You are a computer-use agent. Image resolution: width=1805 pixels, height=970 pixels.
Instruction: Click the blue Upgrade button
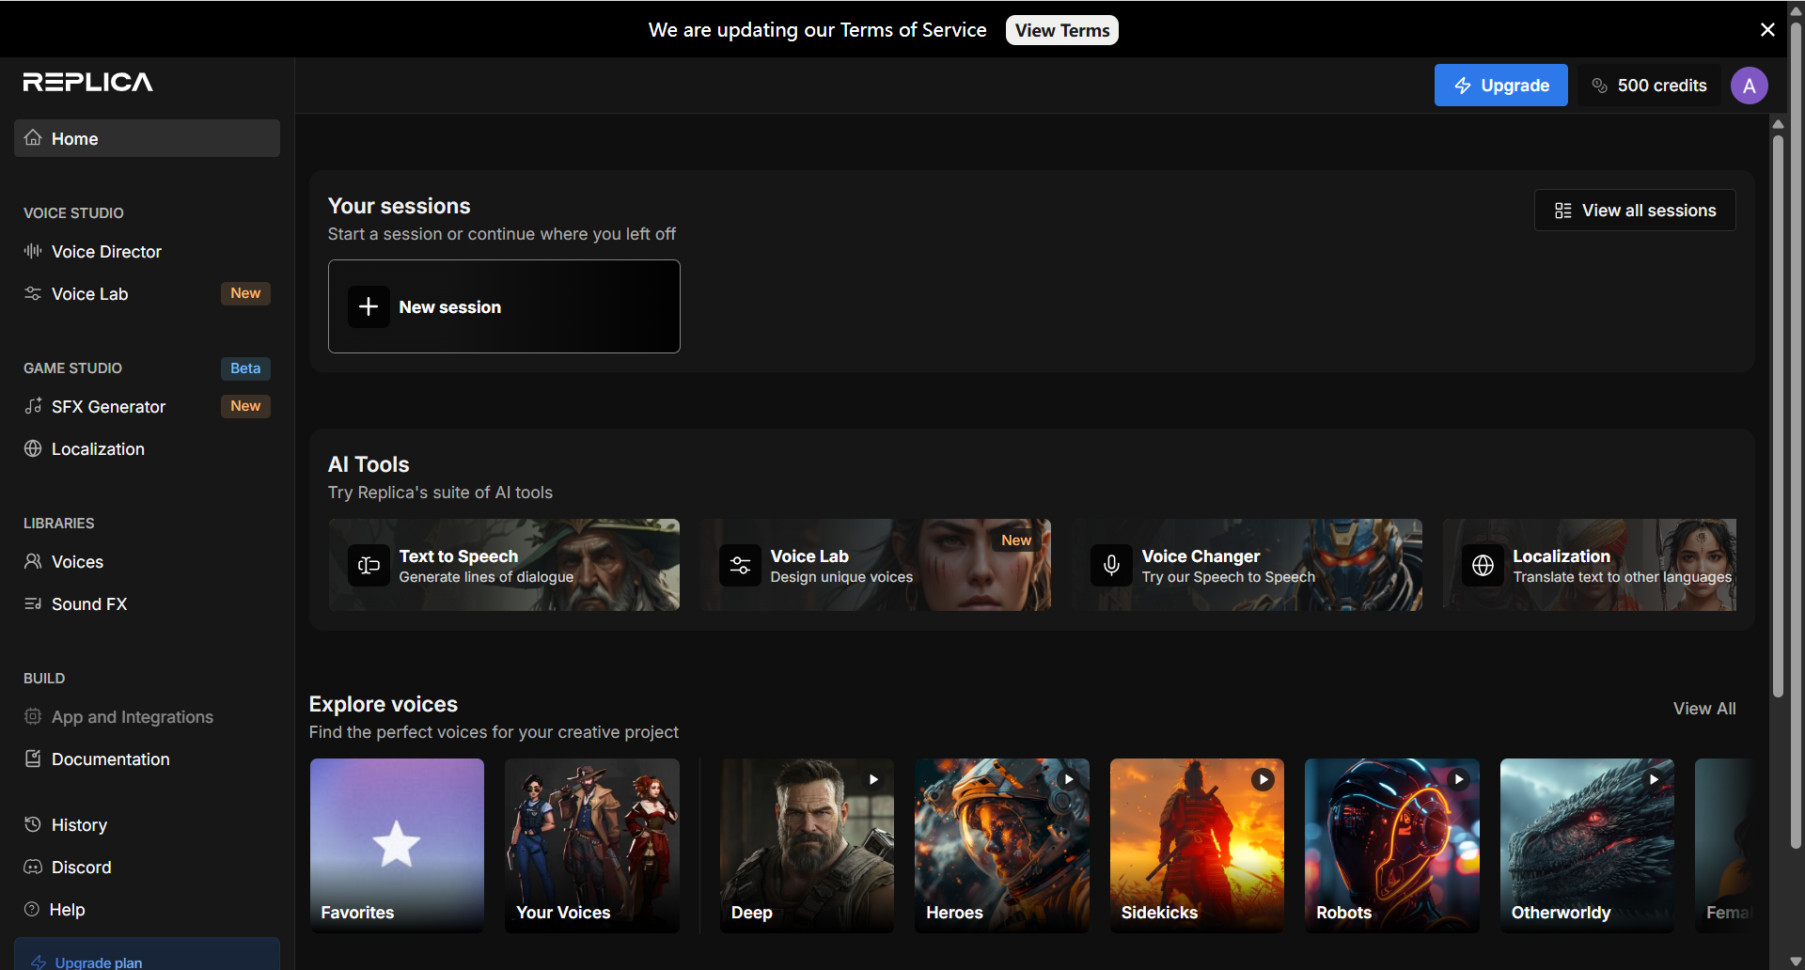coord(1500,86)
